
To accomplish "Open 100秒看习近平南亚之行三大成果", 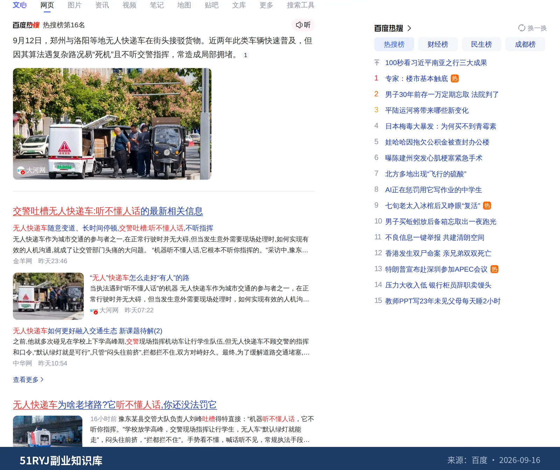I will click(x=436, y=63).
